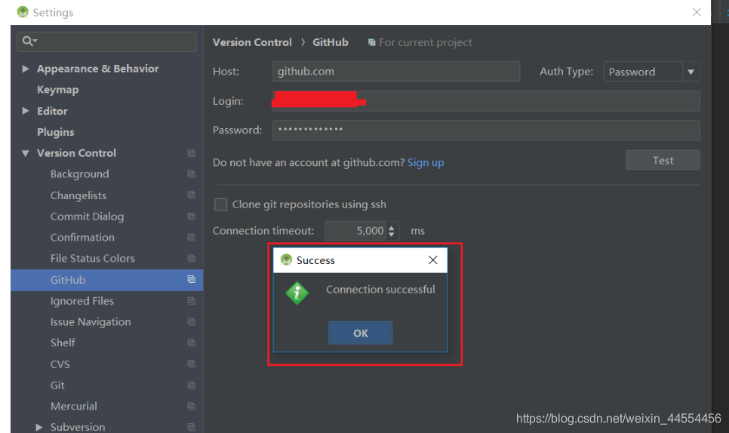Expand the Subversion subsection
The image size is (729, 433).
pyautogui.click(x=39, y=427)
